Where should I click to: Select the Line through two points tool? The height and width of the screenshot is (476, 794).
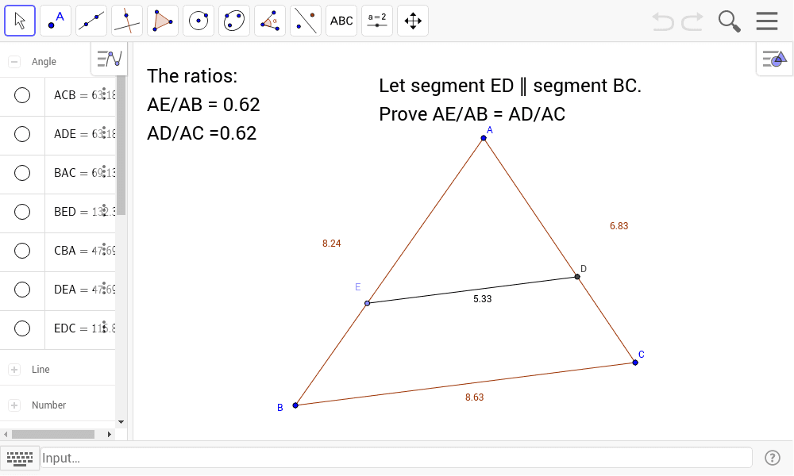[91, 21]
